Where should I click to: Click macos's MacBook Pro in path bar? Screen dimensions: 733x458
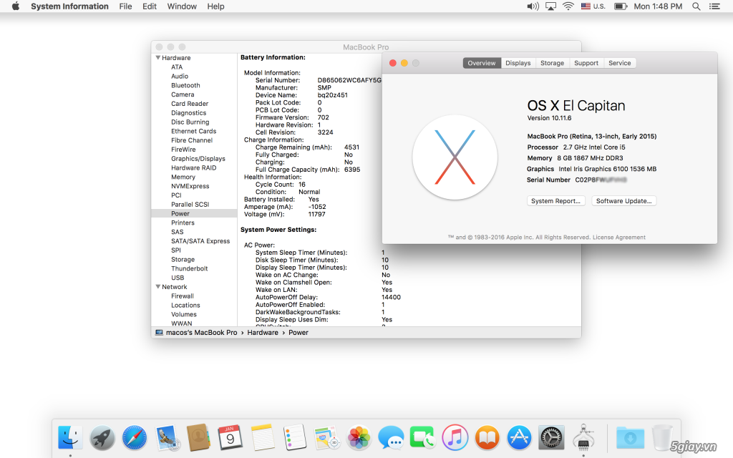pyautogui.click(x=201, y=333)
